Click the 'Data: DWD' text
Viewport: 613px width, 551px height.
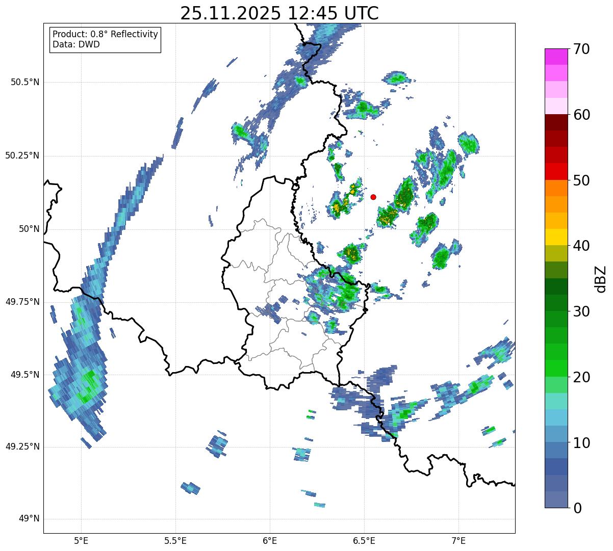click(76, 44)
